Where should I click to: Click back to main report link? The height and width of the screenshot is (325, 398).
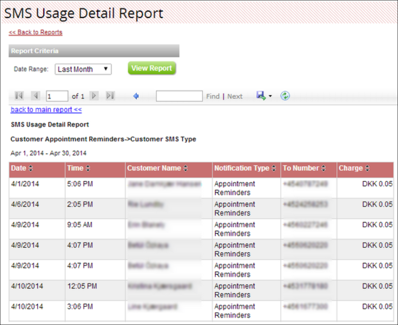pyautogui.click(x=46, y=110)
